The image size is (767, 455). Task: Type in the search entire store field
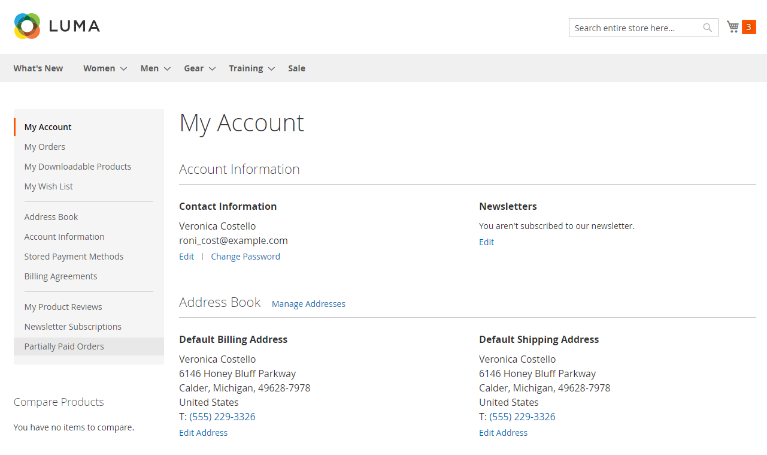point(635,28)
